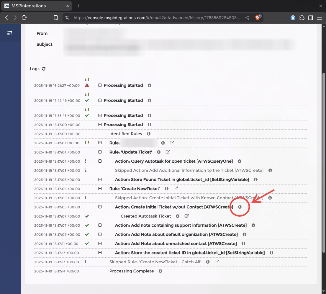Toggle the sidebar menu arrows icon

[10, 33]
